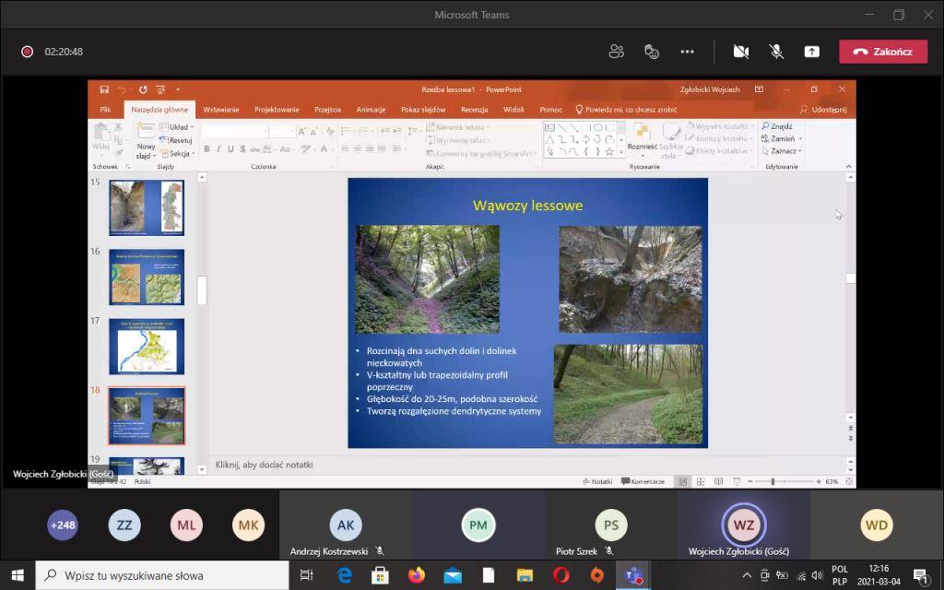
Task: Unmute the microphone
Action: 776,52
